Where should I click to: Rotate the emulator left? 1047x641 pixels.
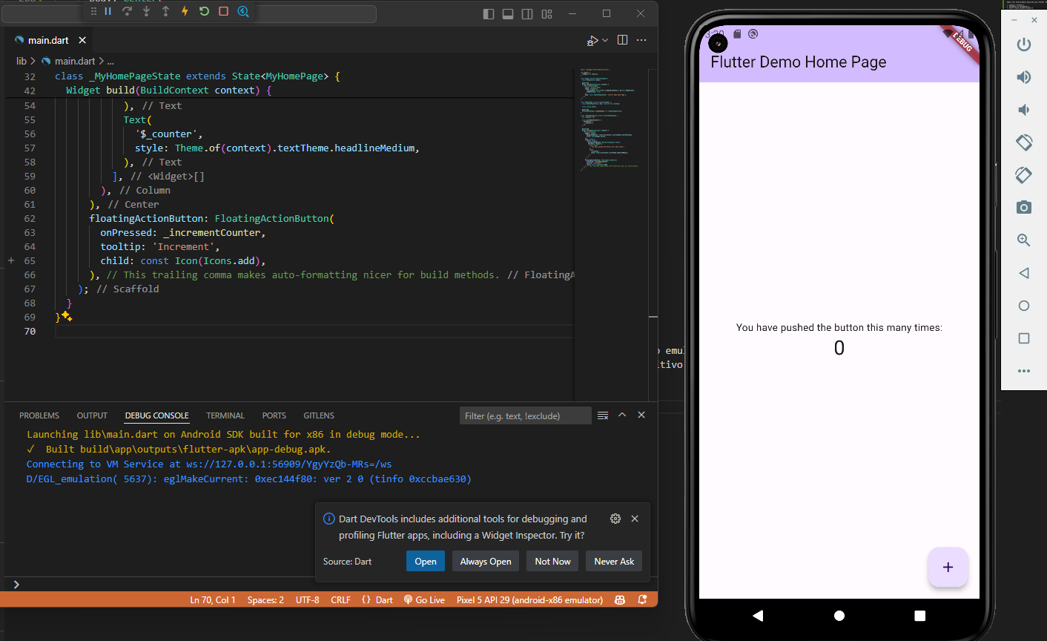click(1024, 142)
